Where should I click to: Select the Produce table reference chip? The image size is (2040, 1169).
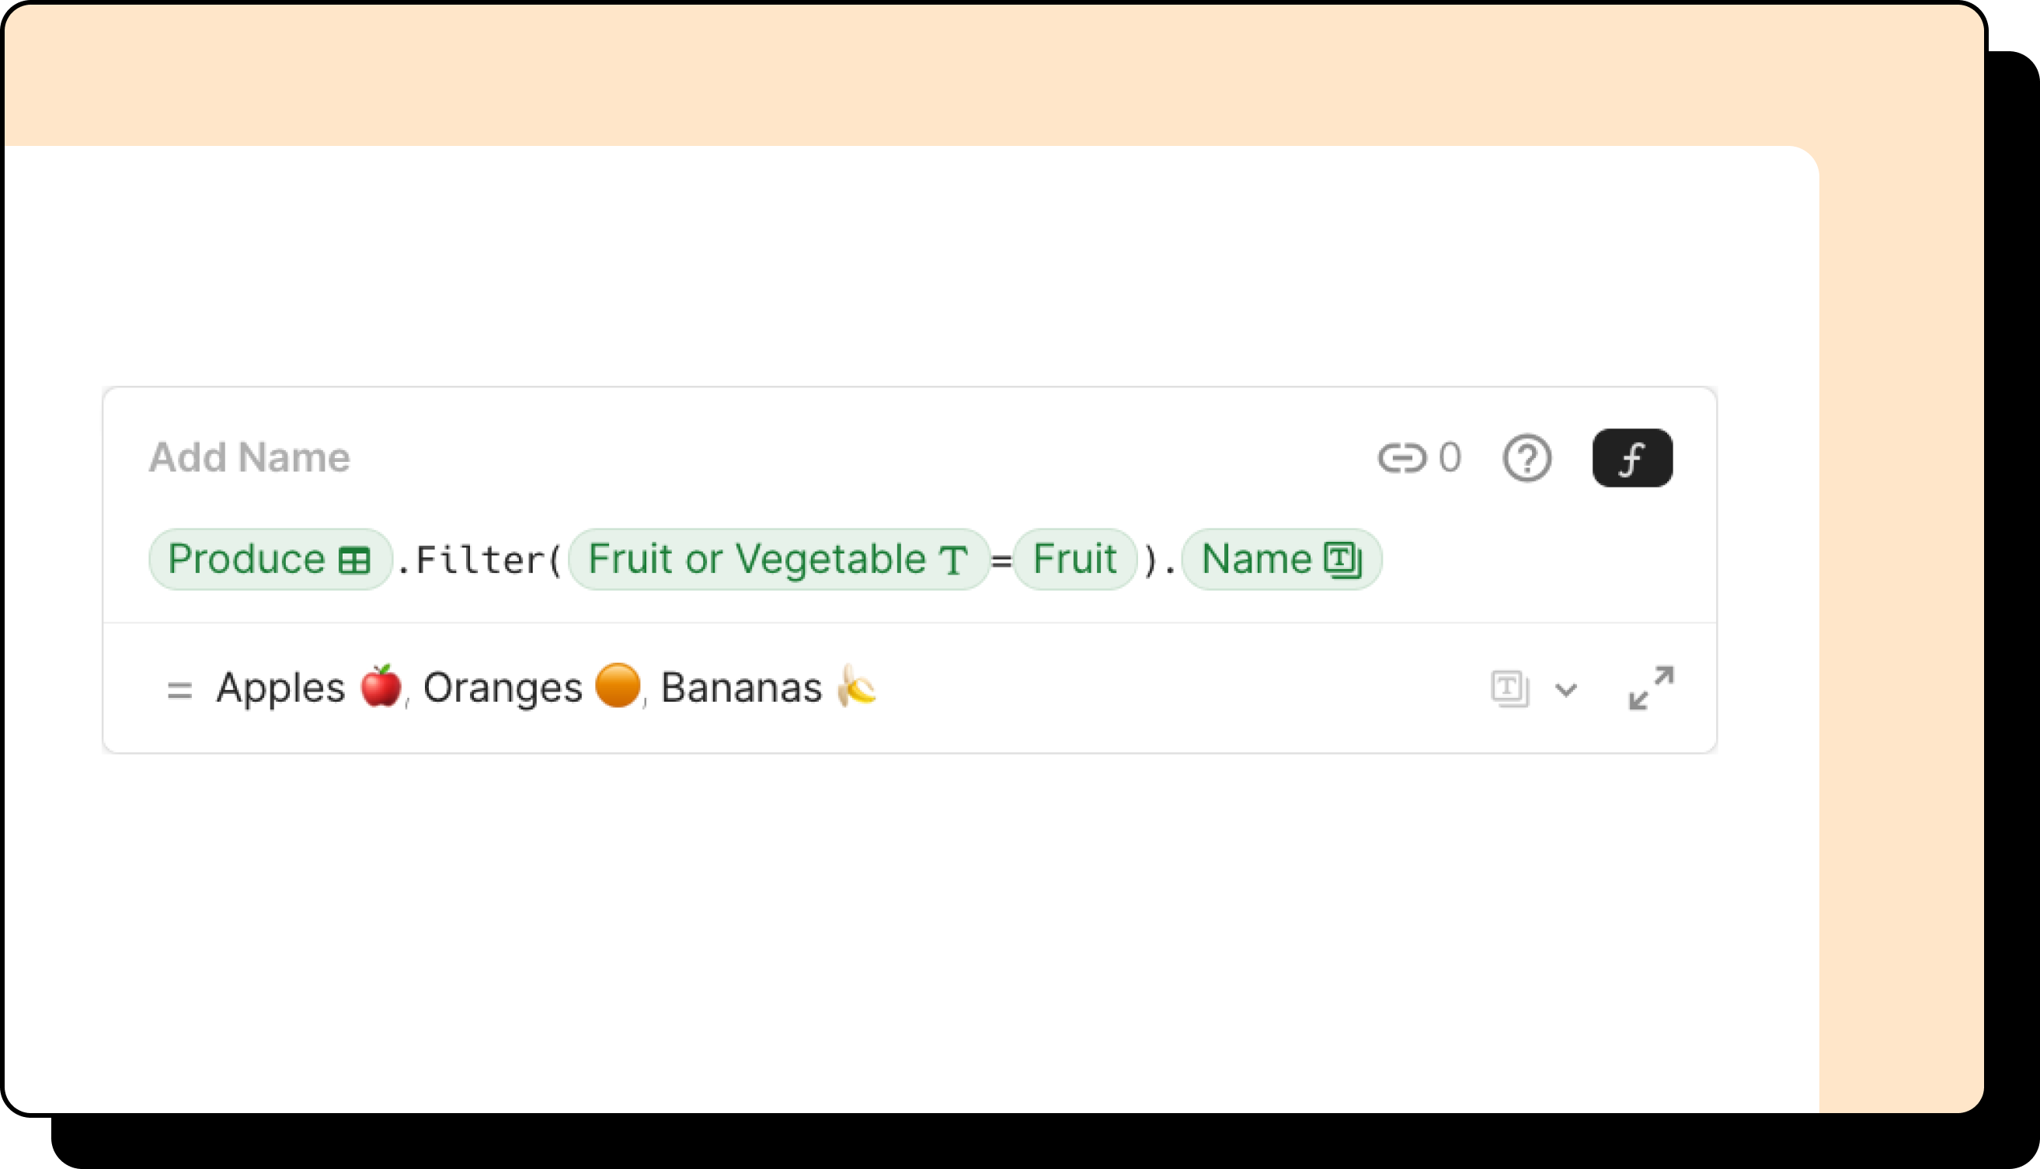tap(248, 559)
